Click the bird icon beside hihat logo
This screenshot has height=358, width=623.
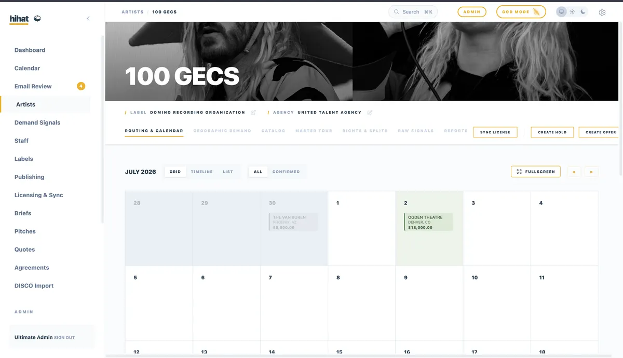pyautogui.click(x=37, y=19)
